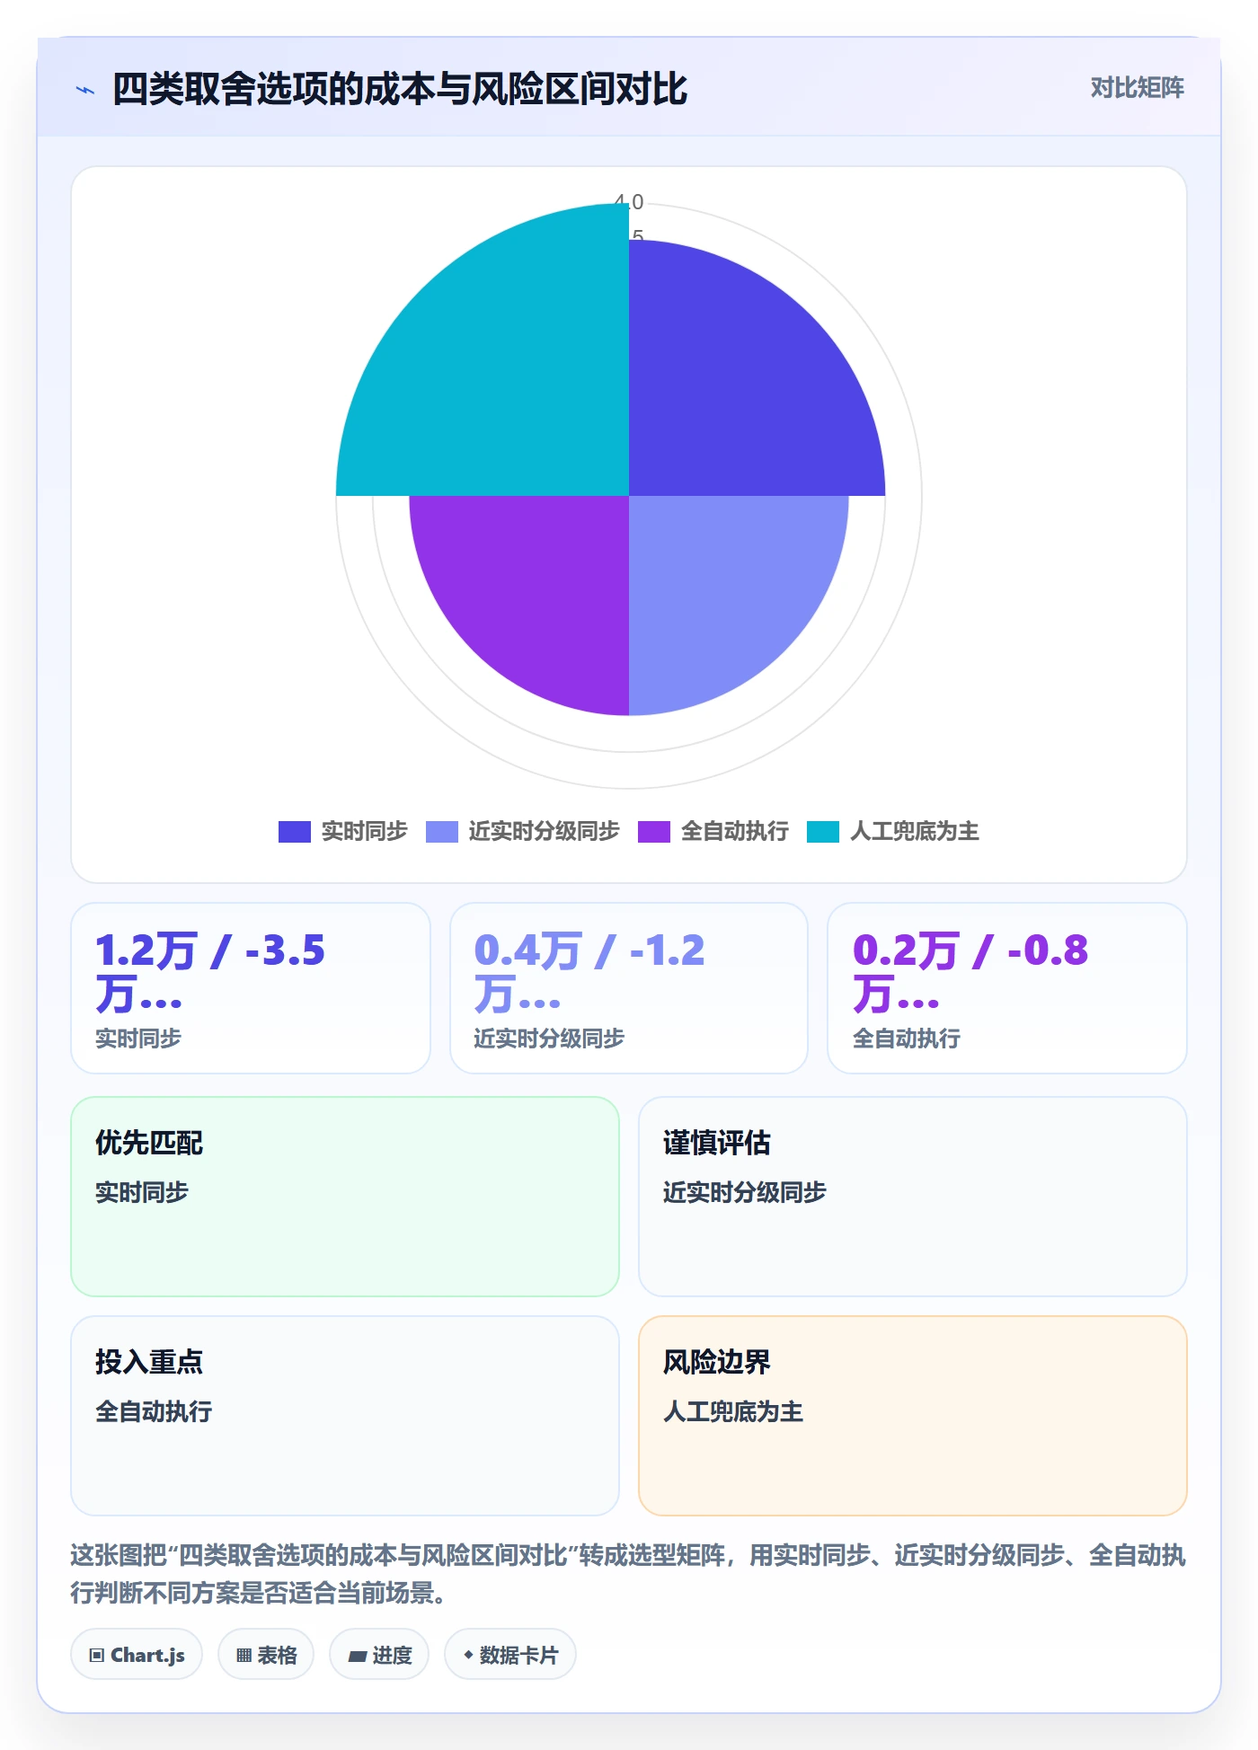Select the 投入重点 matrix cell
This screenshot has height=1750, width=1258.
pyautogui.click(x=345, y=1416)
